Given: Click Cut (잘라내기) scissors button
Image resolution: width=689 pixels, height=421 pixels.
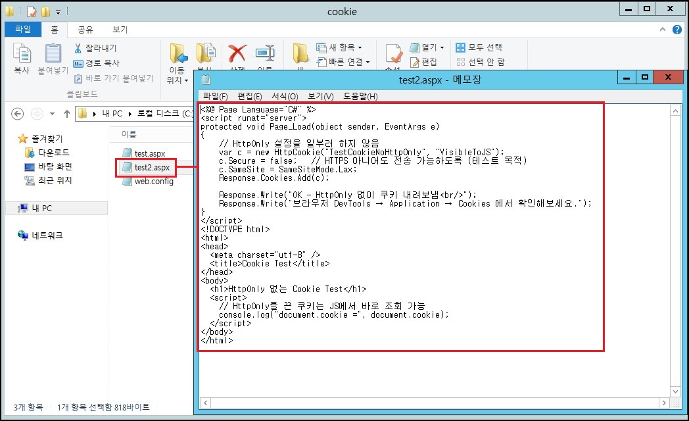Looking at the screenshot, I should point(95,48).
